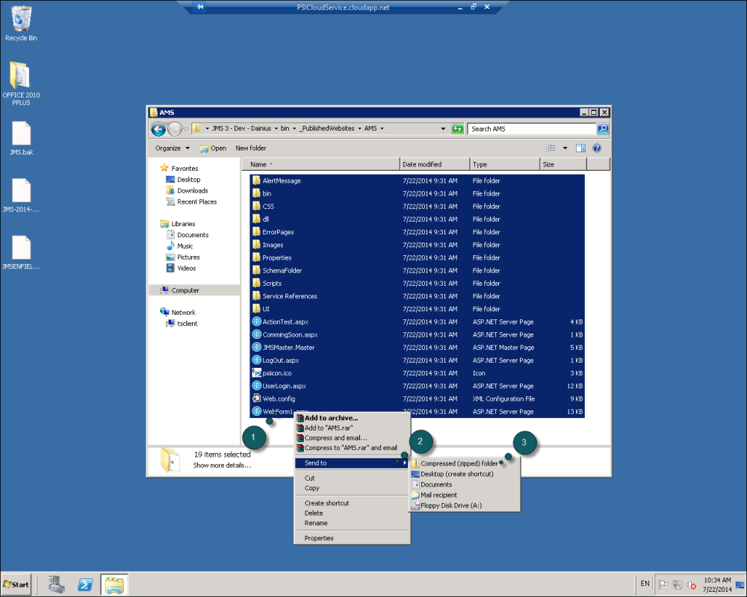The image size is (747, 597).
Task: Click the Windows Explorer taskbar icon
Action: 114,584
